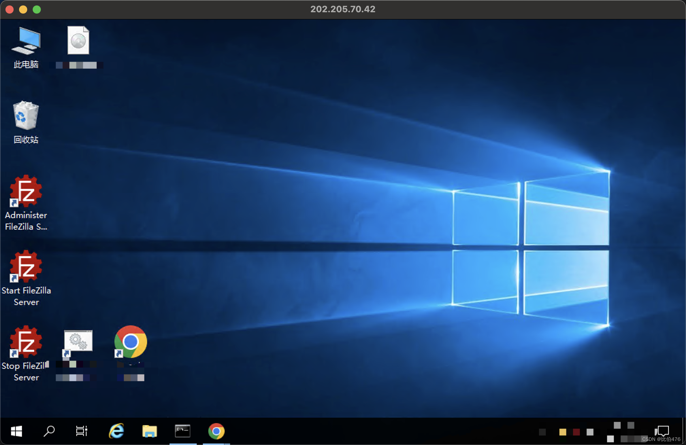
Task: Click the 202.205.70.42 window title bar
Action: pyautogui.click(x=343, y=9)
